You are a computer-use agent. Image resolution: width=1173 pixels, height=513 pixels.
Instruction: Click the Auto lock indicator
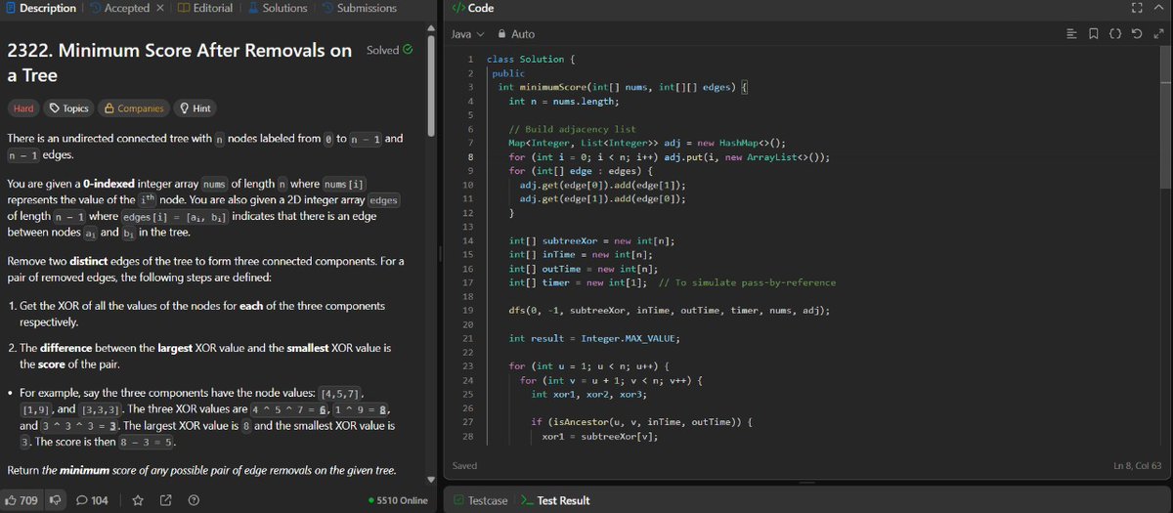516,34
